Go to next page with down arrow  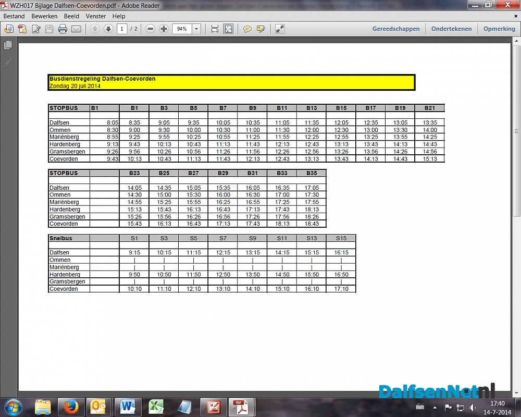108,29
